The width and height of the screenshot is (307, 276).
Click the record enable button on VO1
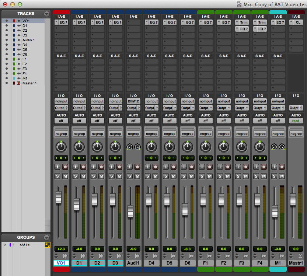tap(65, 167)
